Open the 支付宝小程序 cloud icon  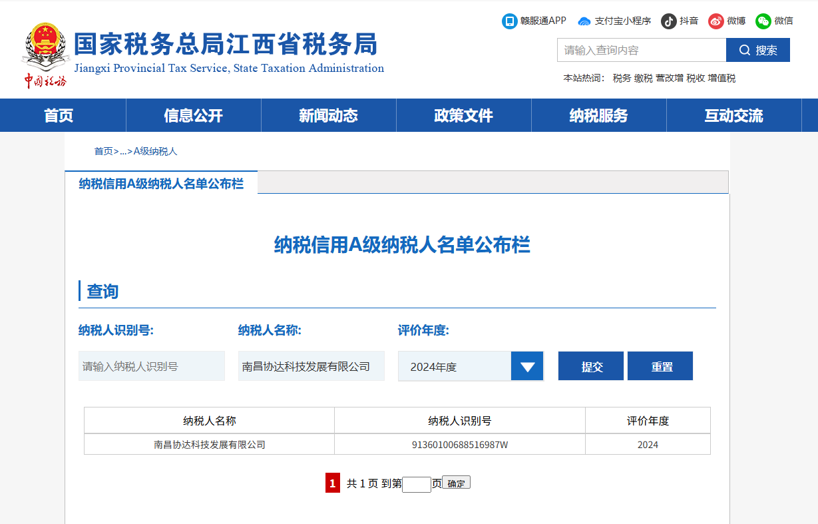tap(584, 21)
